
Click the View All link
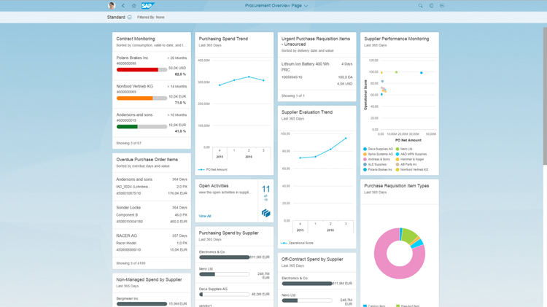205,216
